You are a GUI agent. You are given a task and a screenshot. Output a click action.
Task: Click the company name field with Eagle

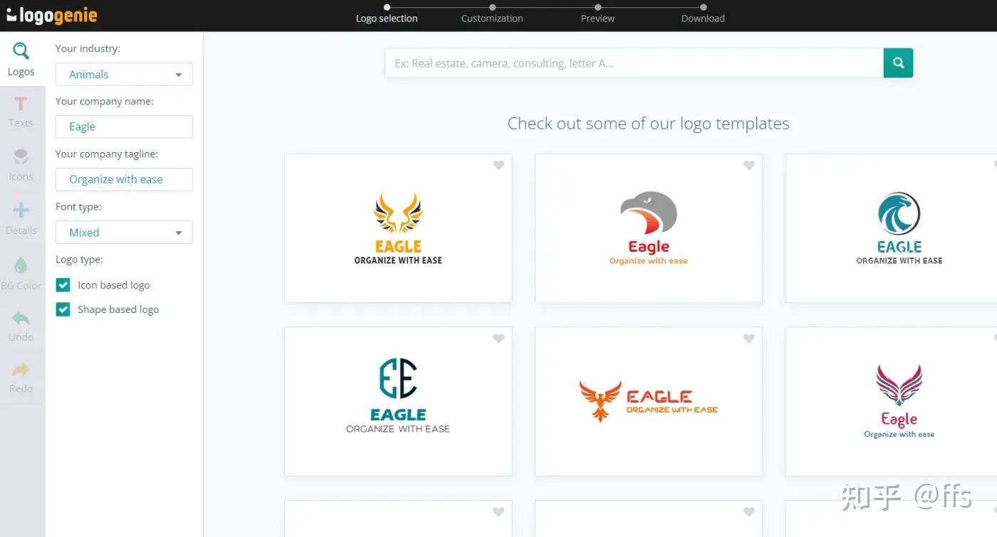point(124,127)
